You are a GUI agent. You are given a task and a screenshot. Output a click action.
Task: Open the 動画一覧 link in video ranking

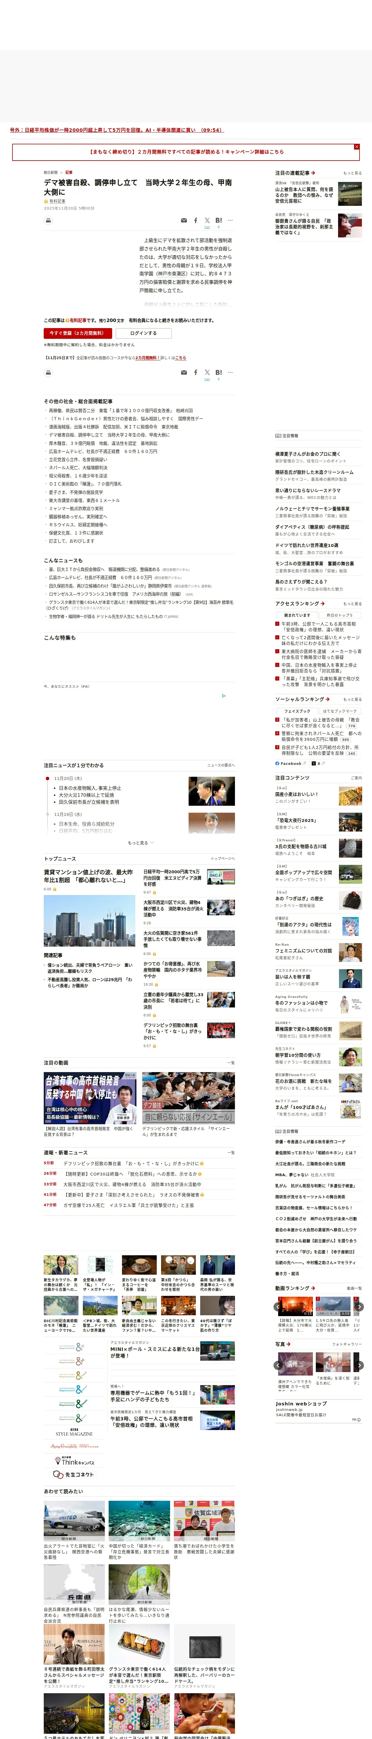(x=354, y=1288)
